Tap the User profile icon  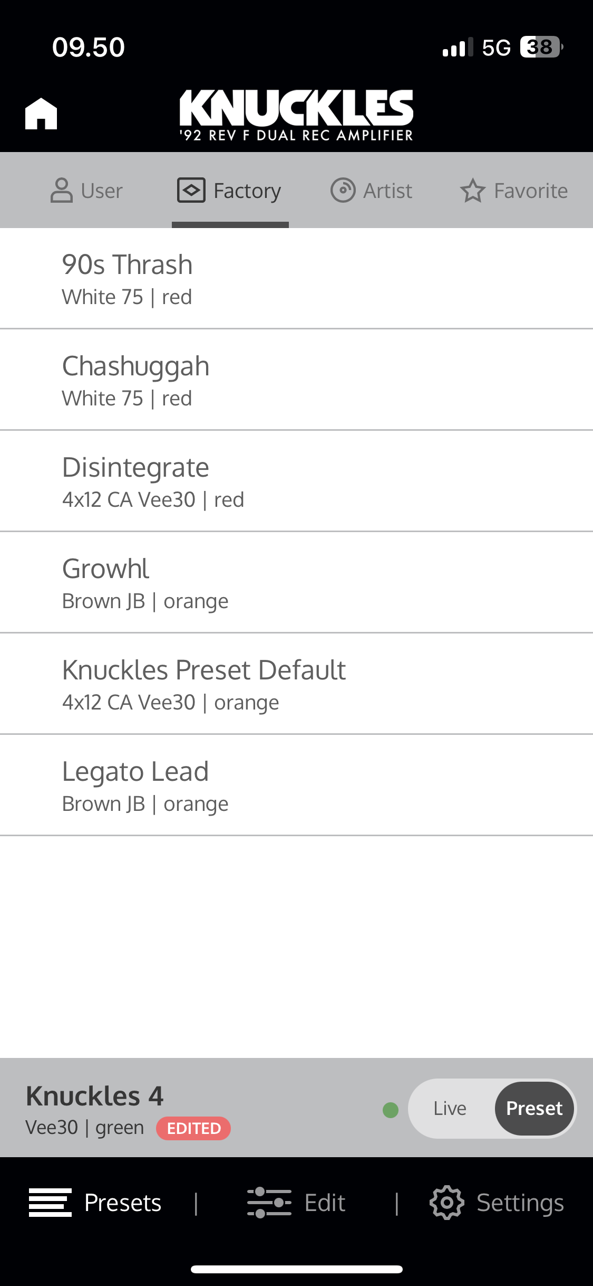tap(61, 191)
